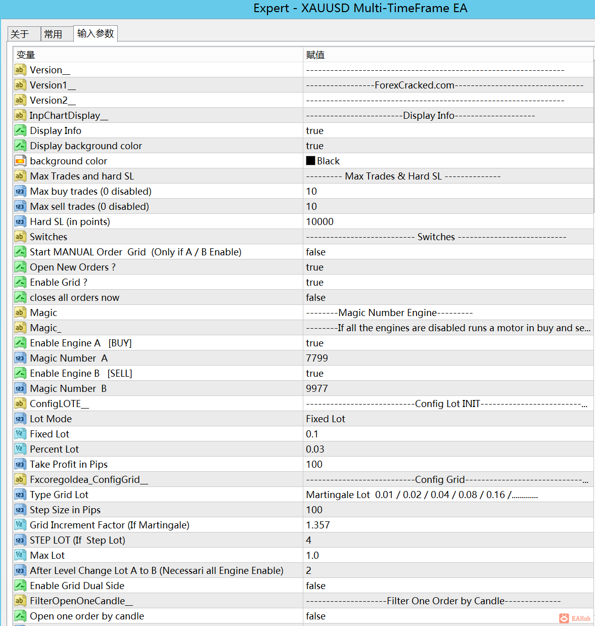Select the Fxcoregoldea_ConfigGrid__ row label
Image resolution: width=595 pixels, height=626 pixels.
[x=89, y=479]
